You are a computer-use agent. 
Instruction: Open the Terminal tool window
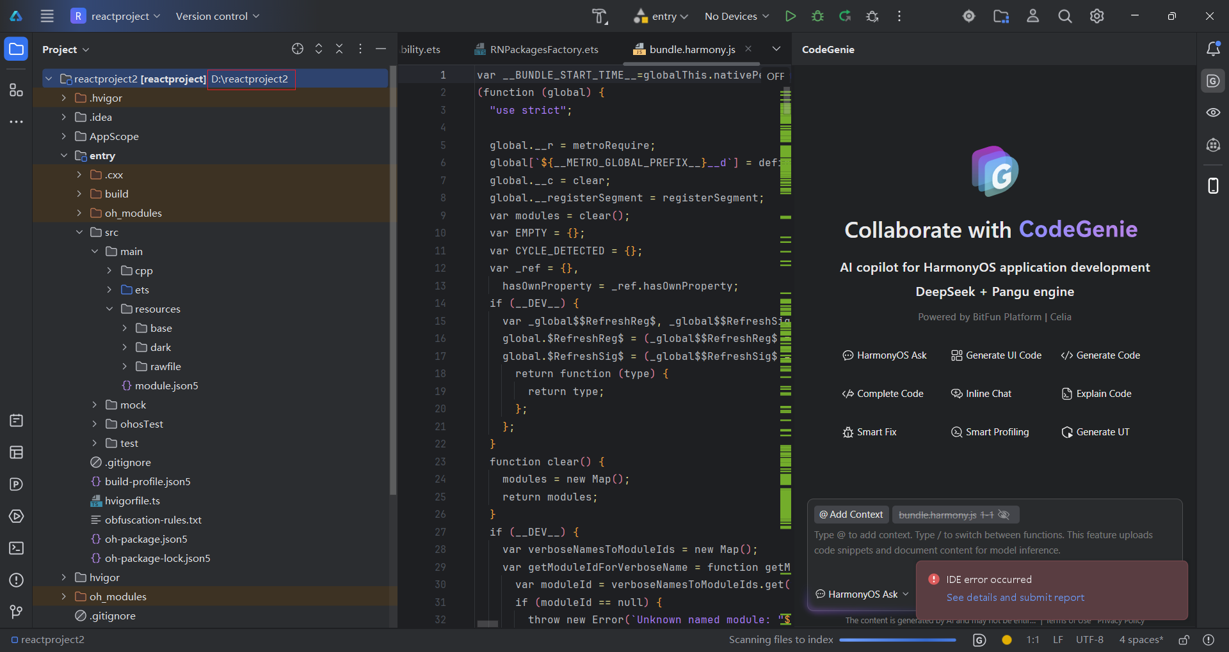coord(16,548)
